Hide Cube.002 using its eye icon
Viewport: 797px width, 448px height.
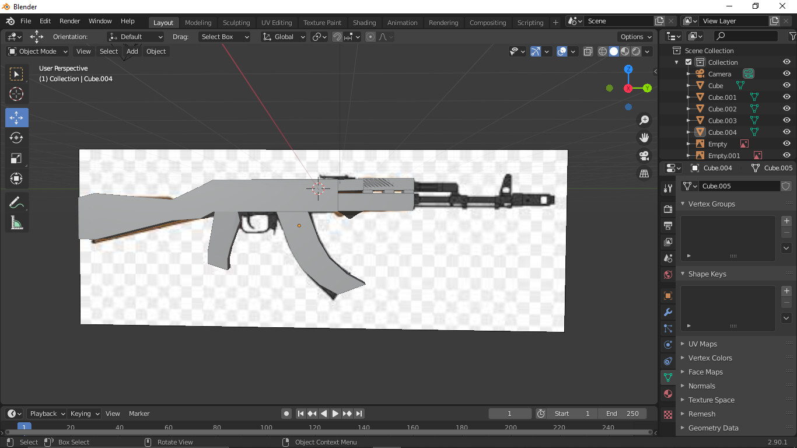tap(786, 109)
